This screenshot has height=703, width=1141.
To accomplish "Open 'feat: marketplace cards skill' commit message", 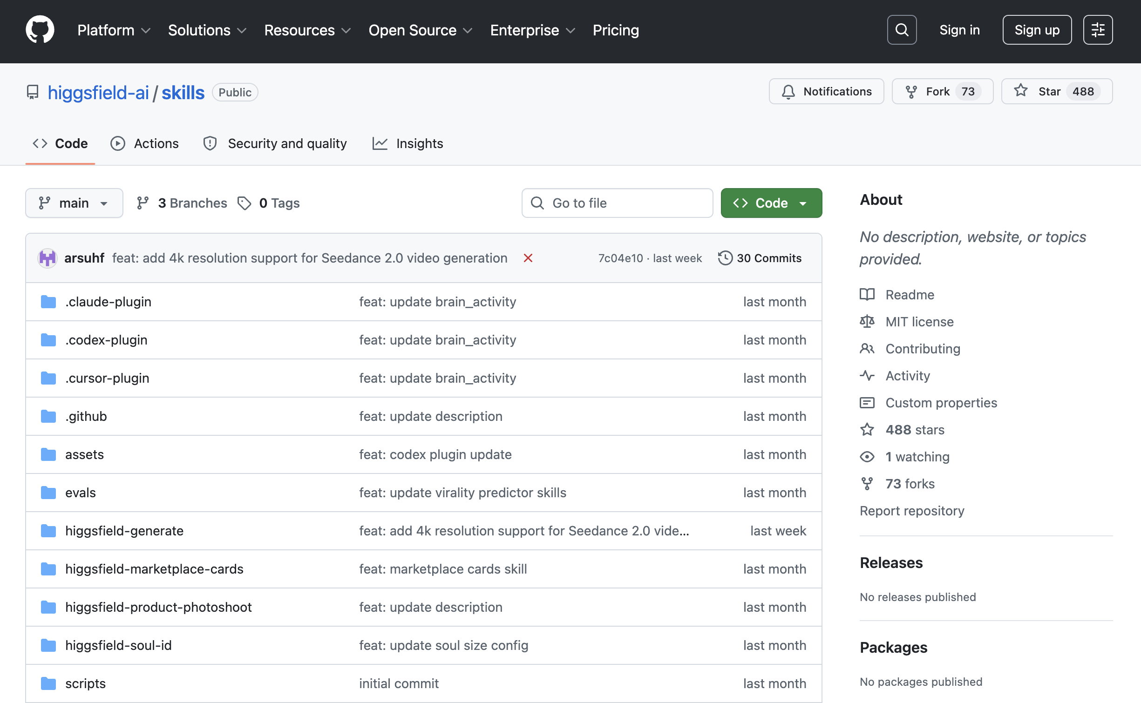I will coord(443,569).
